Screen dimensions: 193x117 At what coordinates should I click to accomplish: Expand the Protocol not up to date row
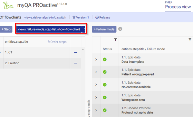pos(96,110)
